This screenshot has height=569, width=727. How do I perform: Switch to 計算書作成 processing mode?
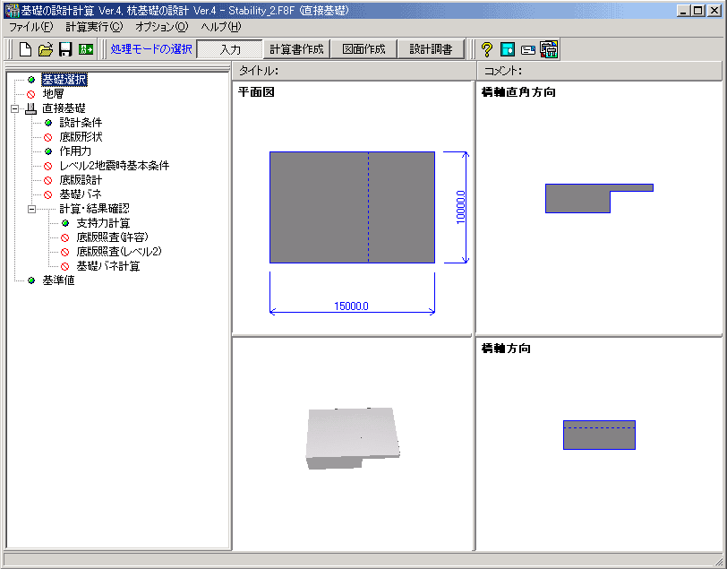point(297,49)
